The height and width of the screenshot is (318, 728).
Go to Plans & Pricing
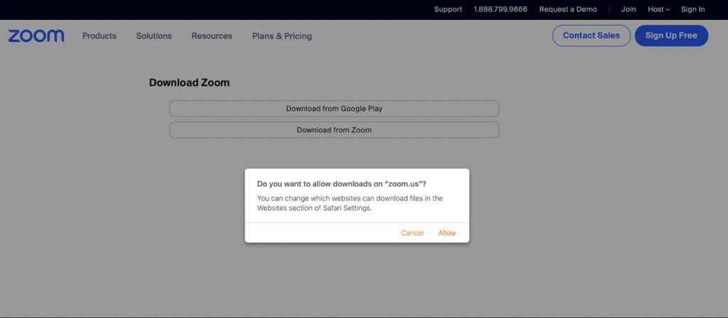tap(282, 36)
